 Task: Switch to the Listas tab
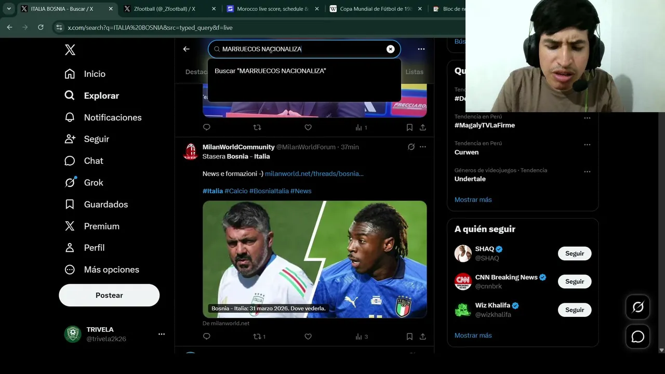pos(415,72)
